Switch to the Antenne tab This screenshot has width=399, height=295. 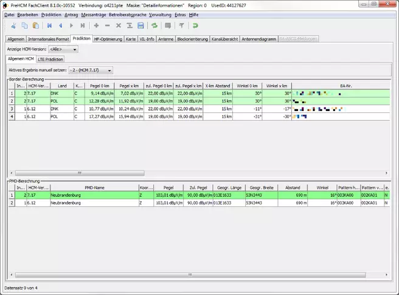click(165, 39)
